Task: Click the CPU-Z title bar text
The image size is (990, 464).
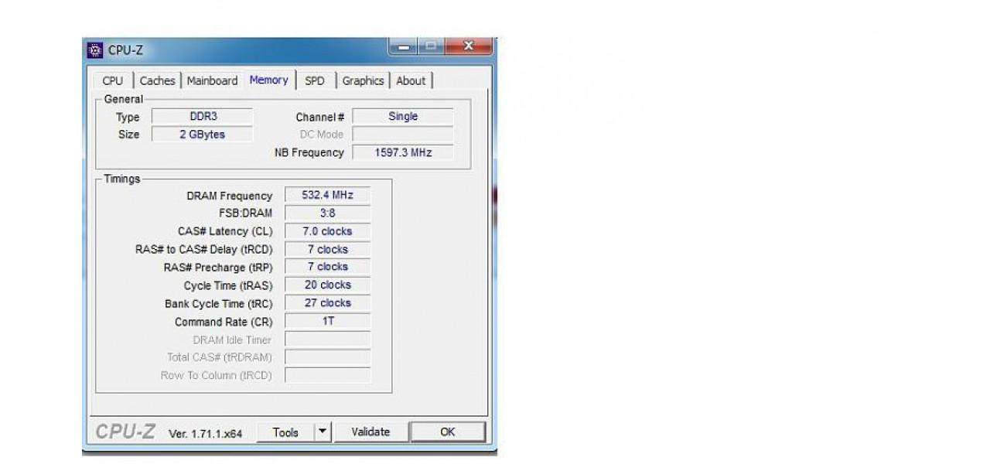Action: point(125,50)
